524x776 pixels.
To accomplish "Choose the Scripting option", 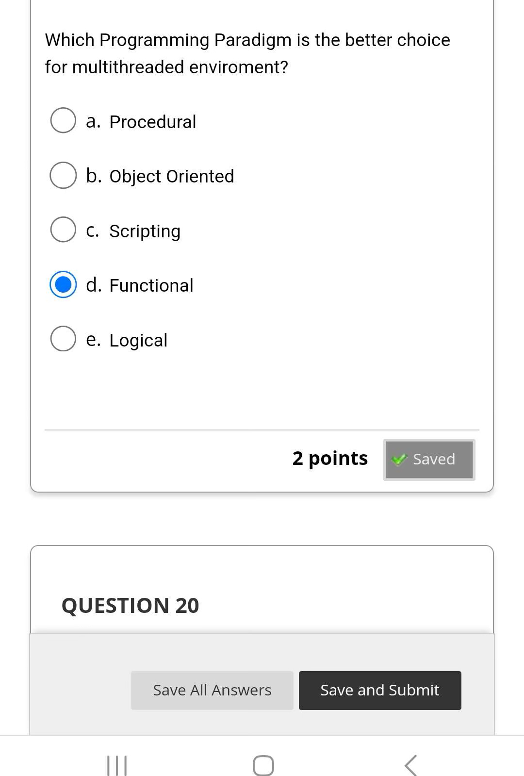I will click(63, 230).
